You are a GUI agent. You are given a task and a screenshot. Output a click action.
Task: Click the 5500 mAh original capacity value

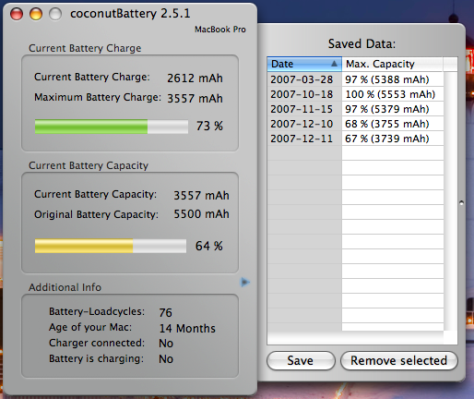tap(201, 214)
